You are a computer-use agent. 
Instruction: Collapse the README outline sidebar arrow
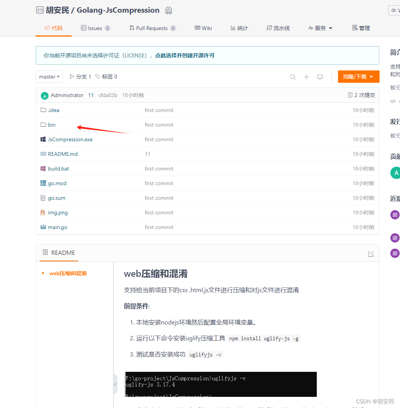point(115,384)
